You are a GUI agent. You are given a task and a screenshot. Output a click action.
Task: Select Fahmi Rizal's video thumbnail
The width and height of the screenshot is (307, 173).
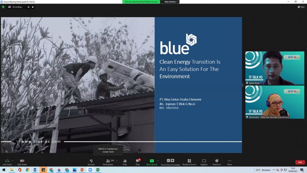275,68
